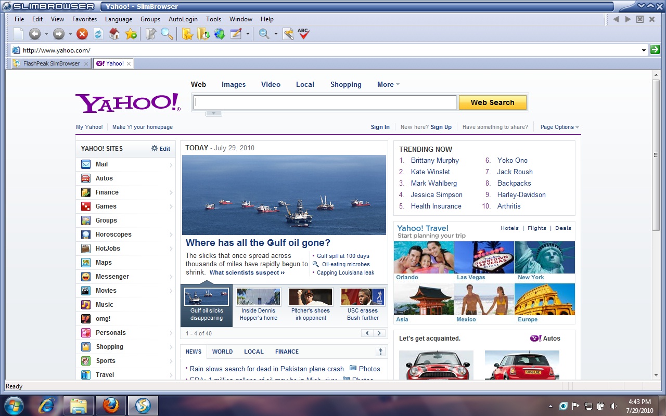Go forward using the Forward arrow button
666x416 pixels.
click(x=58, y=34)
